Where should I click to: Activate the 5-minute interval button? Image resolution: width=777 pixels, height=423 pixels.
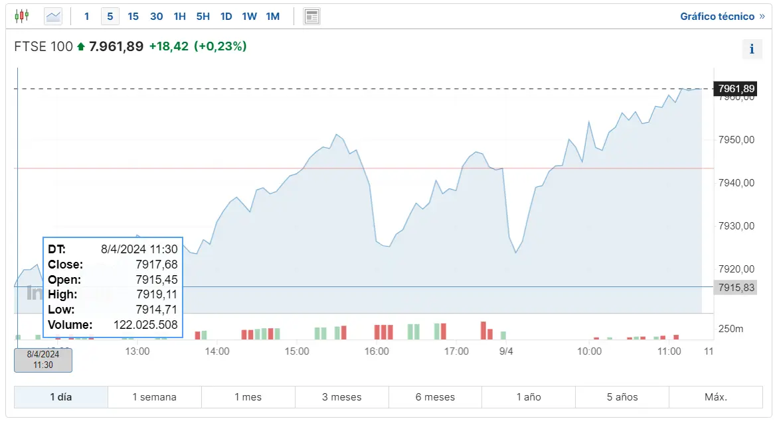(110, 16)
